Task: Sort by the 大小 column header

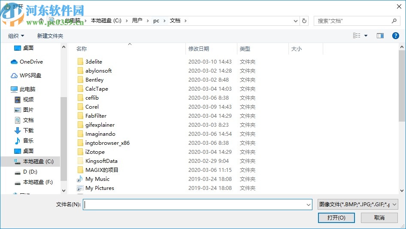Action: (x=297, y=49)
